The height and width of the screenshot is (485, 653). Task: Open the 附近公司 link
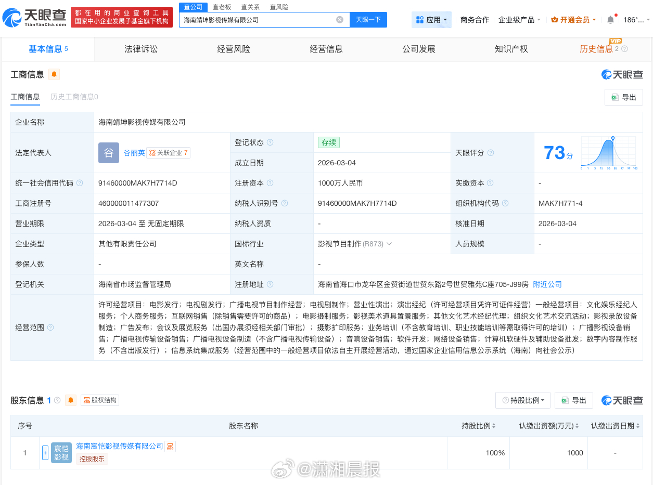[x=547, y=284]
